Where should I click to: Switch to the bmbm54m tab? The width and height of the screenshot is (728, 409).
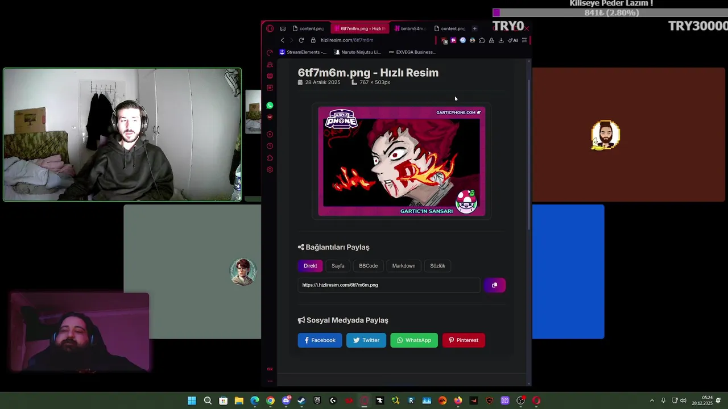click(x=411, y=28)
